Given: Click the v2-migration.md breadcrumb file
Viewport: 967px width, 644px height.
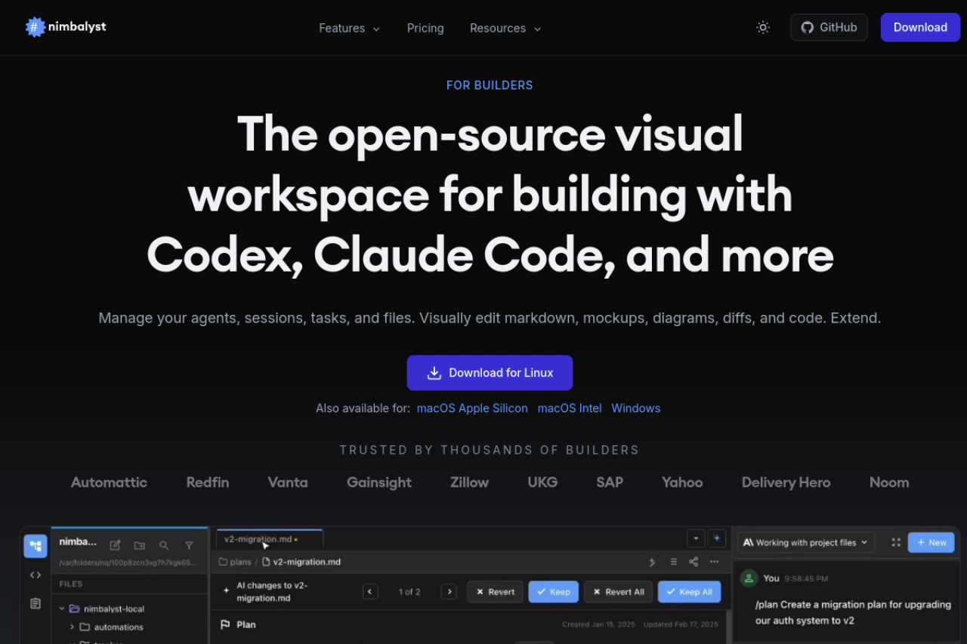Looking at the screenshot, I should click(301, 562).
